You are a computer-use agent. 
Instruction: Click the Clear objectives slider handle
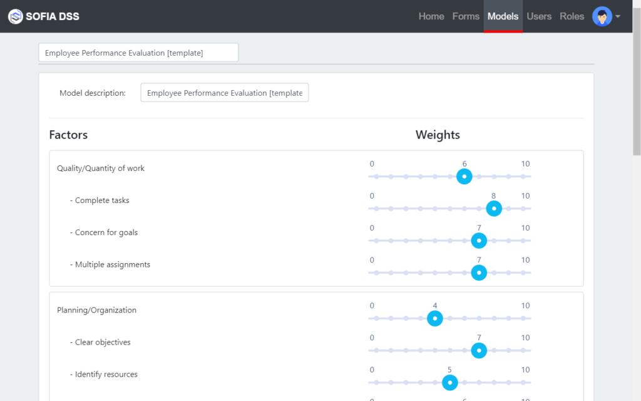point(479,350)
